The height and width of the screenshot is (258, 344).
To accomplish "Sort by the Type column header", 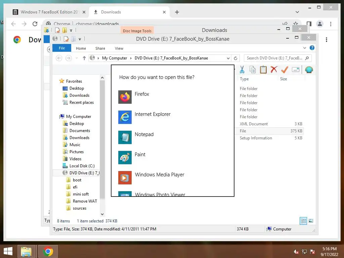I will tap(244, 79).
